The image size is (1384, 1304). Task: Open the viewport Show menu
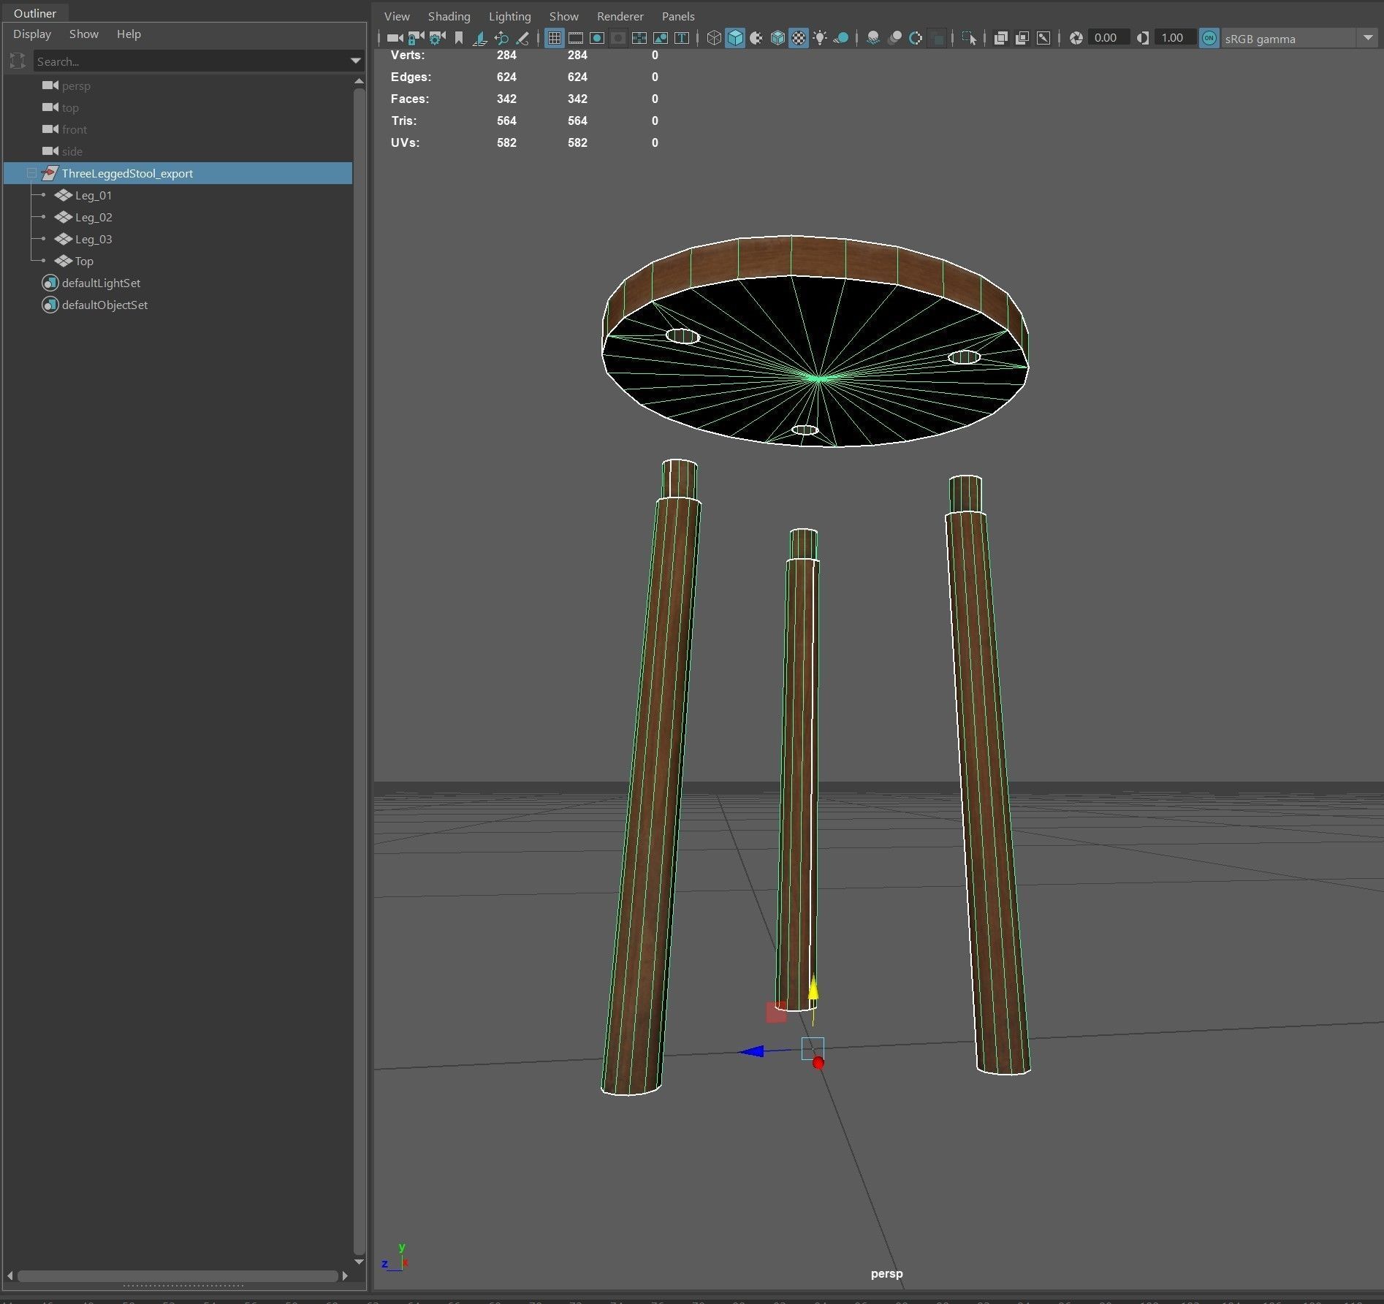(x=563, y=16)
